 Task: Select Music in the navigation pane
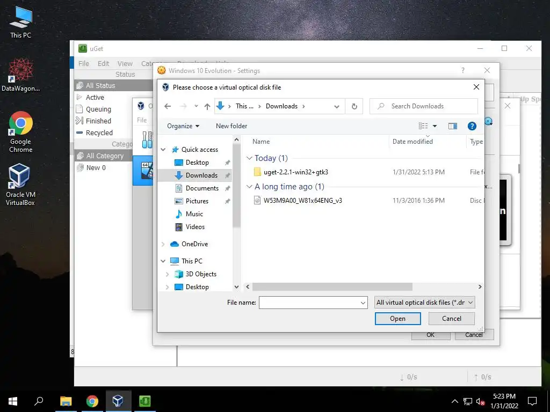194,214
